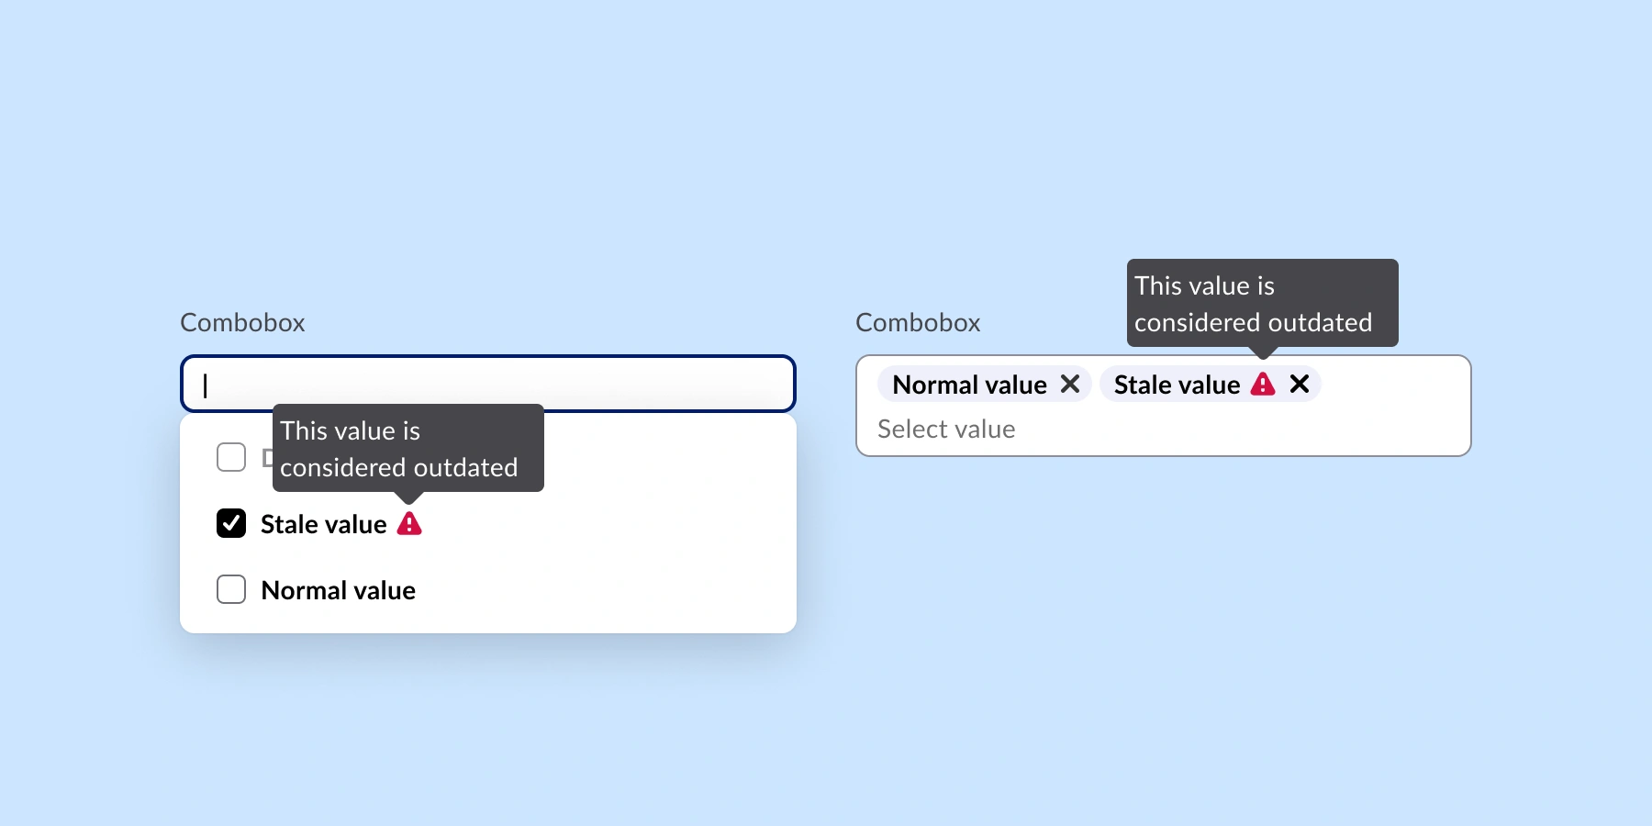Click the 'Combobox' label above the chips field
Screen dimensions: 1652x826
918,323
